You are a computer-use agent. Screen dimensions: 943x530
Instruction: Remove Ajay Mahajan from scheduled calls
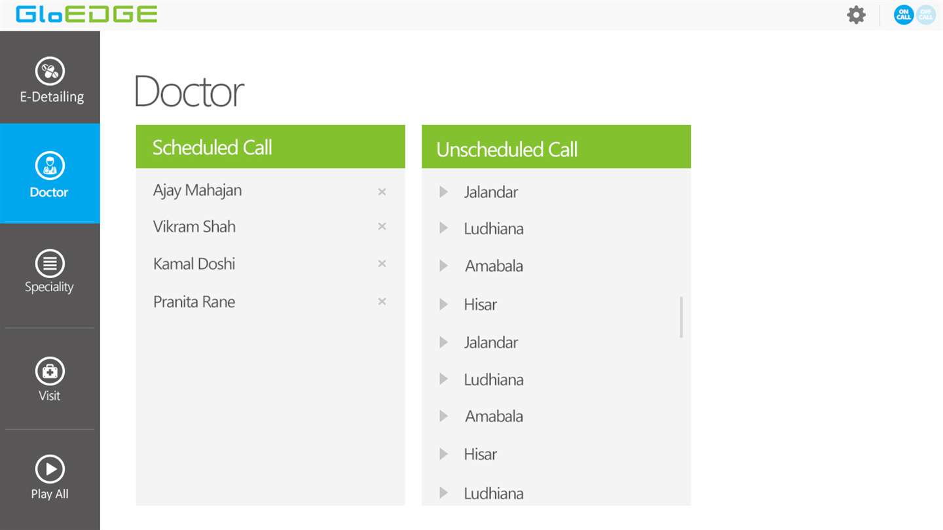click(x=382, y=192)
